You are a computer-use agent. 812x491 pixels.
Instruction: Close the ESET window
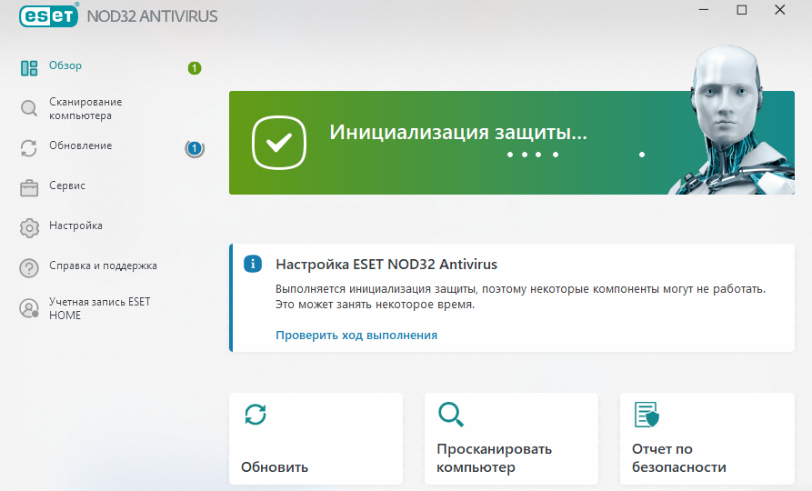coord(780,10)
